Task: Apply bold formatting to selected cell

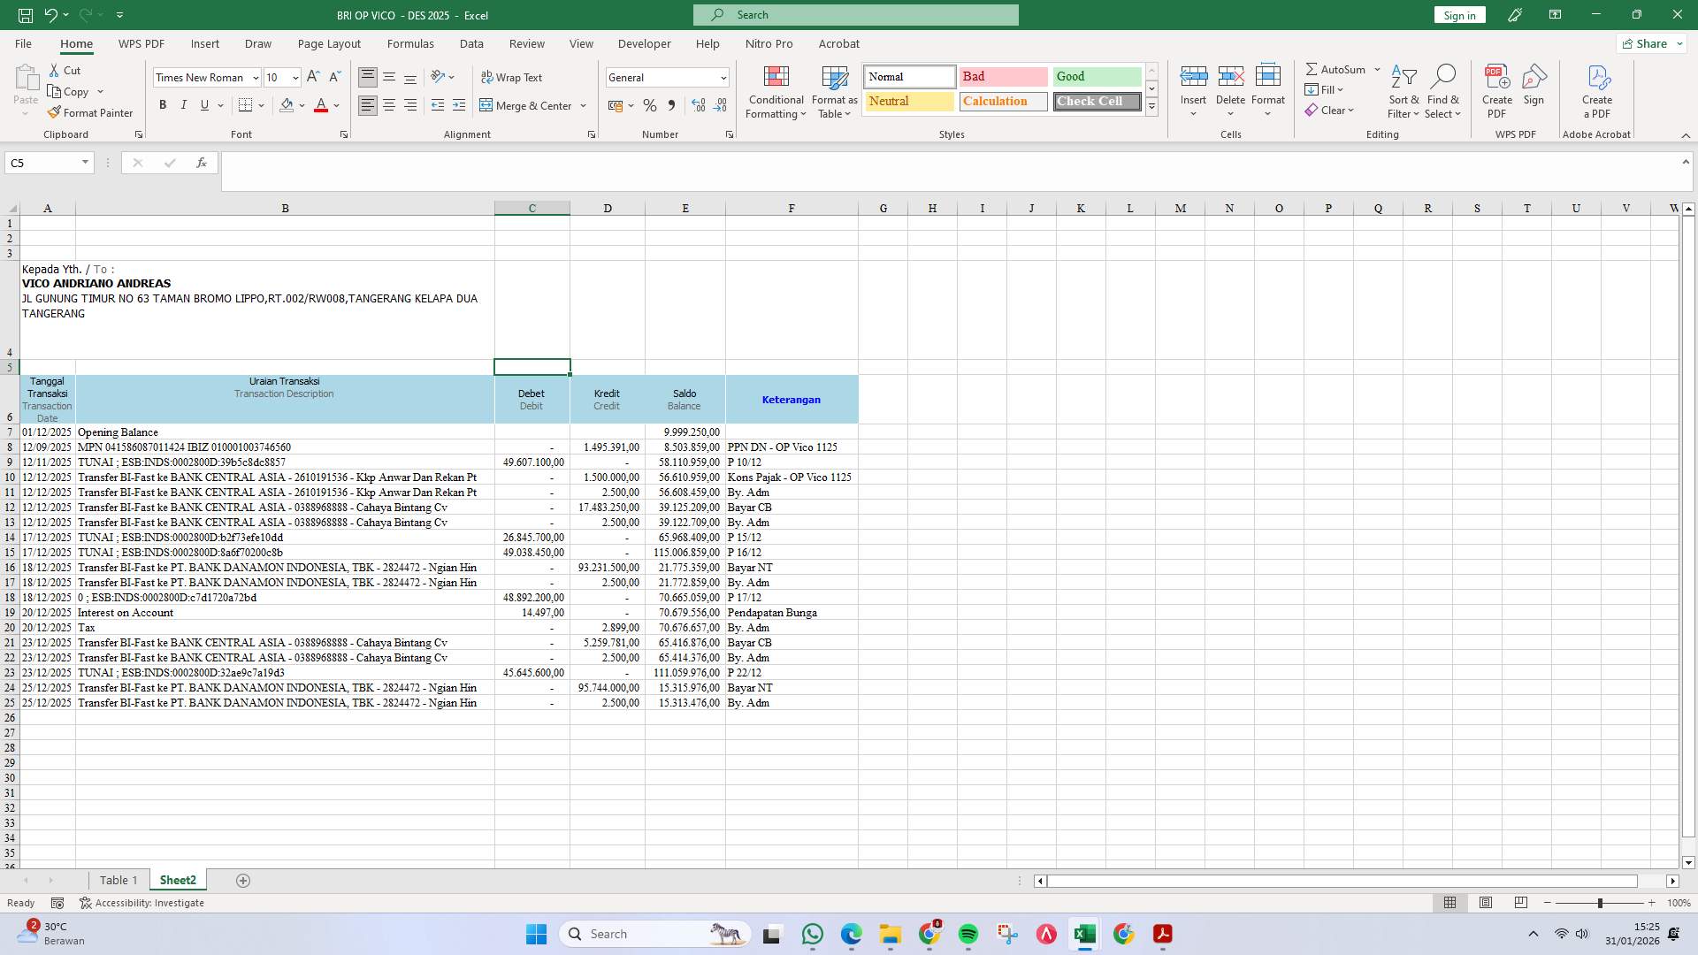Action: click(163, 105)
